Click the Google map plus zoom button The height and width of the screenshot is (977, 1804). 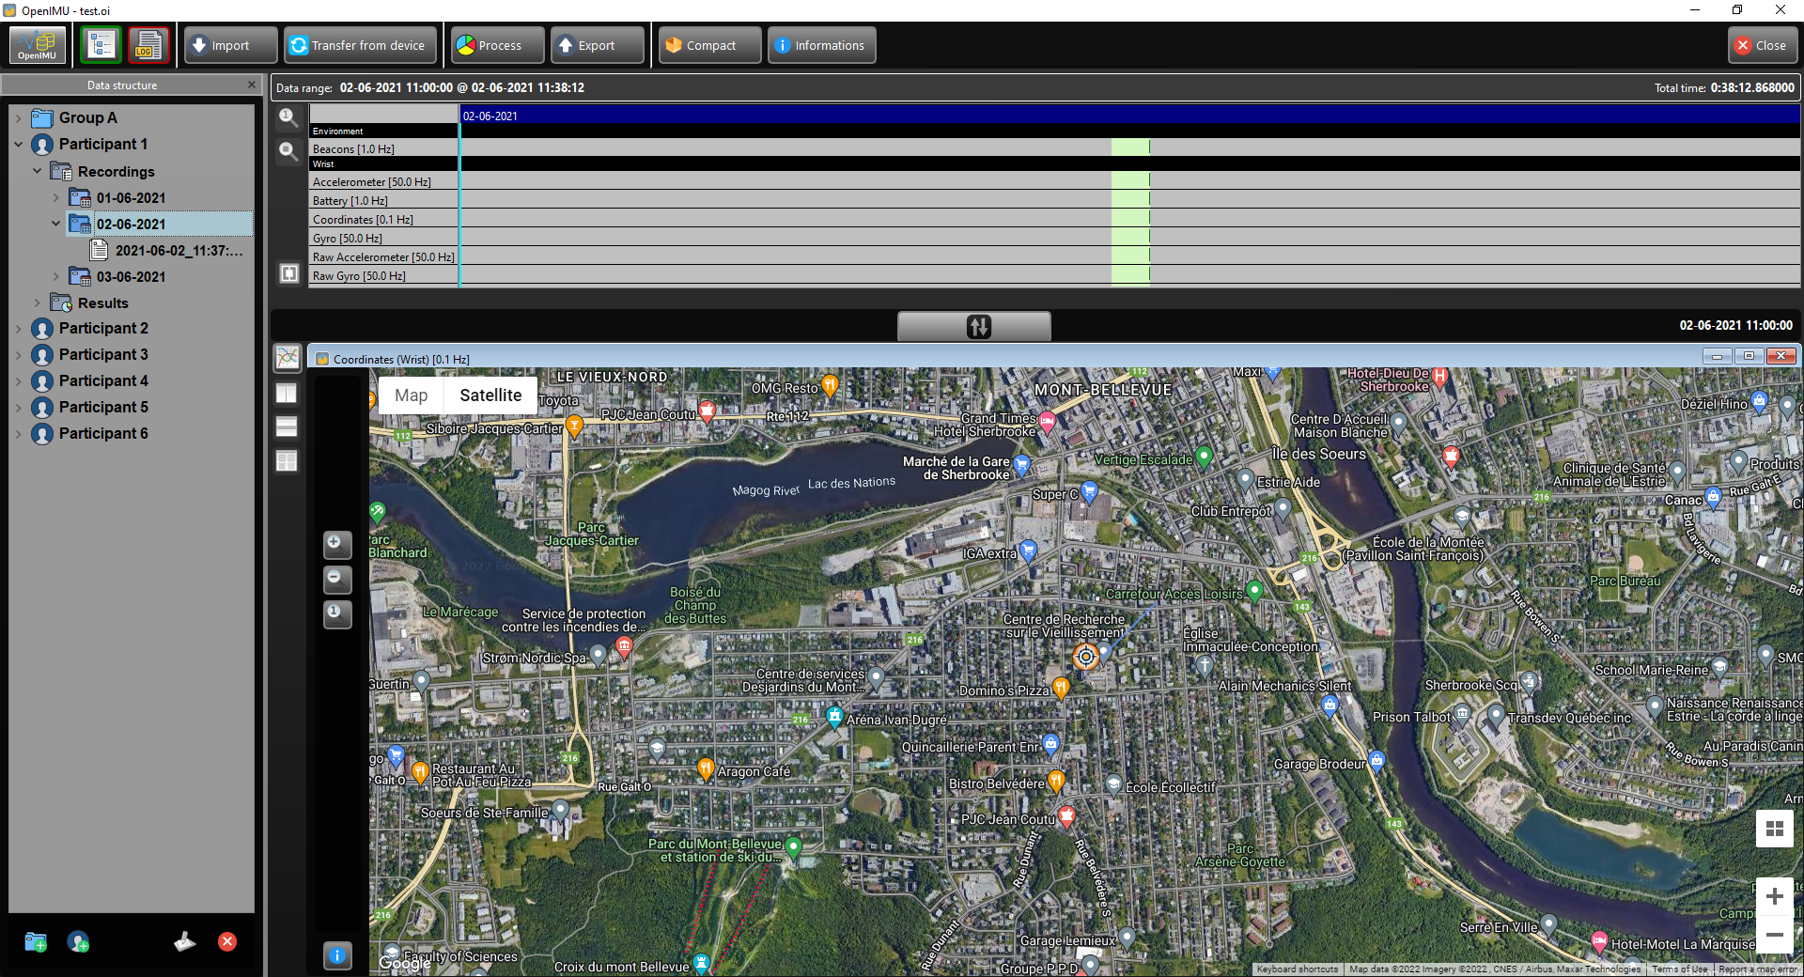click(x=1774, y=896)
